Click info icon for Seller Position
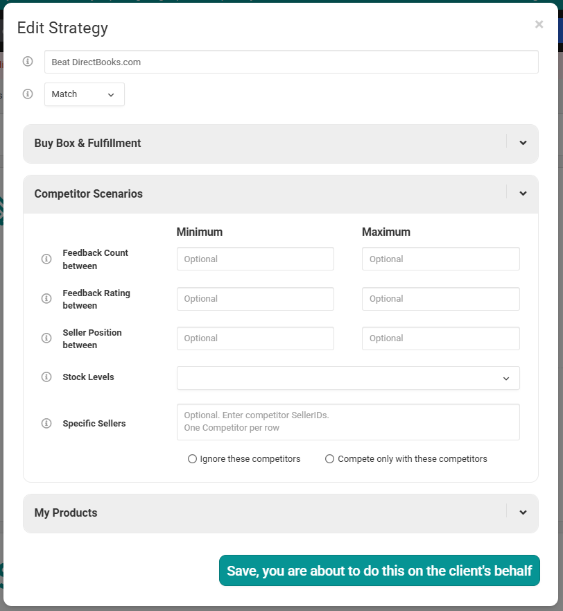 coord(46,338)
